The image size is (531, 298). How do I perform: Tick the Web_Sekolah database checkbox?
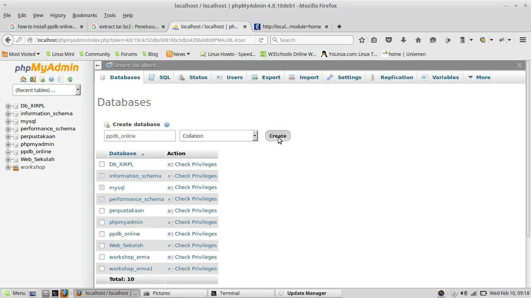pos(102,246)
